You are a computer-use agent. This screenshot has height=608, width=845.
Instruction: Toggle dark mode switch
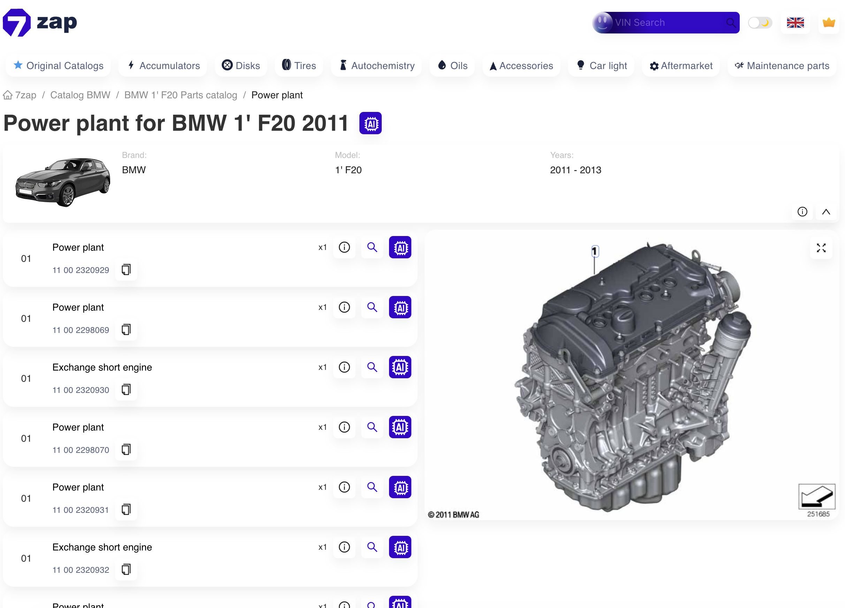pyautogui.click(x=760, y=22)
